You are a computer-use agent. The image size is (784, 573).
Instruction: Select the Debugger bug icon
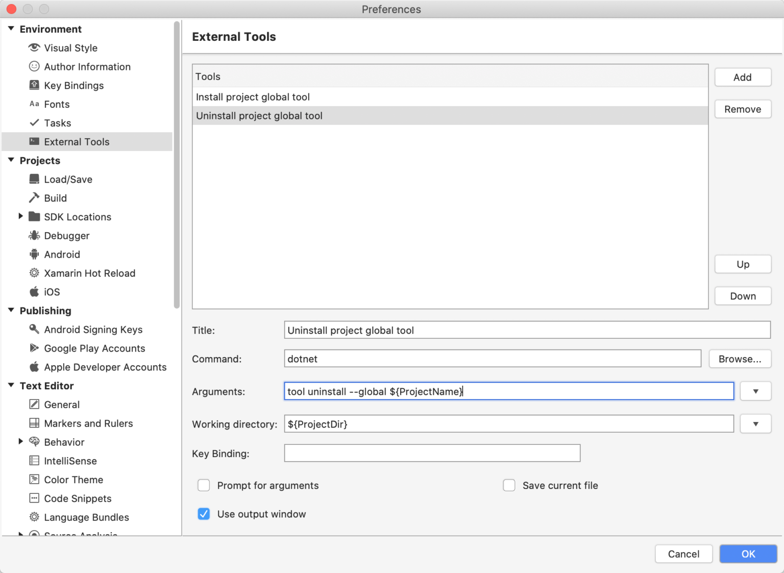pos(34,235)
